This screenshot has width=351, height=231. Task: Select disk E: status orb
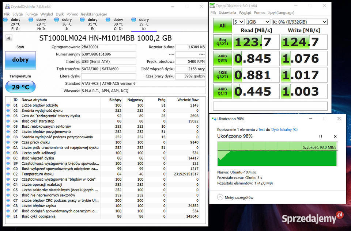tap(82, 20)
